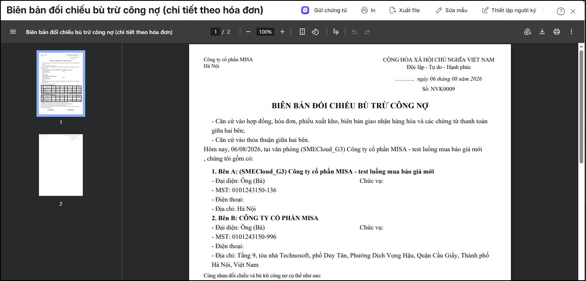The height and width of the screenshot is (281, 586).
Task: Click the line Căn cứ vào thỏa thuận giữa hai bên
Action: 260,140
